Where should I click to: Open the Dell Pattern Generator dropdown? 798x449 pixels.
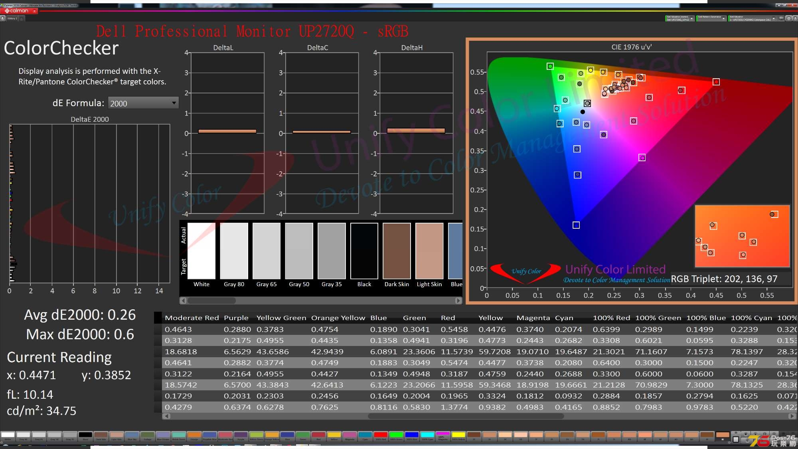(711, 18)
